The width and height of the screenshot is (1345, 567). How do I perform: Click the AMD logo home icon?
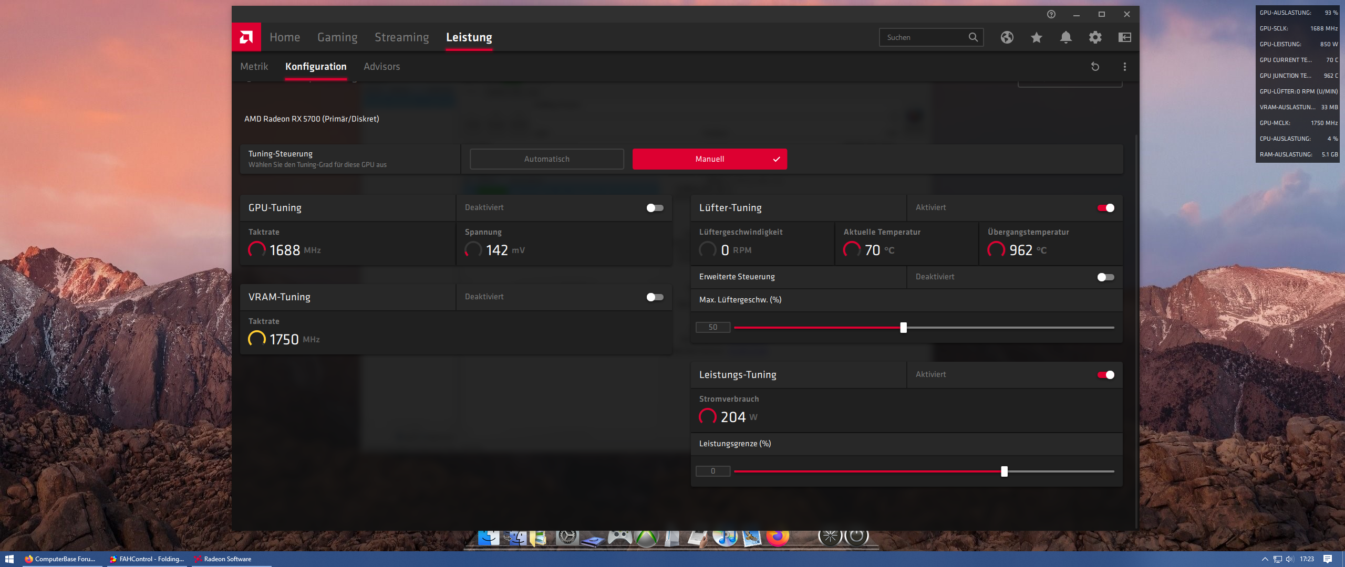[x=246, y=37]
